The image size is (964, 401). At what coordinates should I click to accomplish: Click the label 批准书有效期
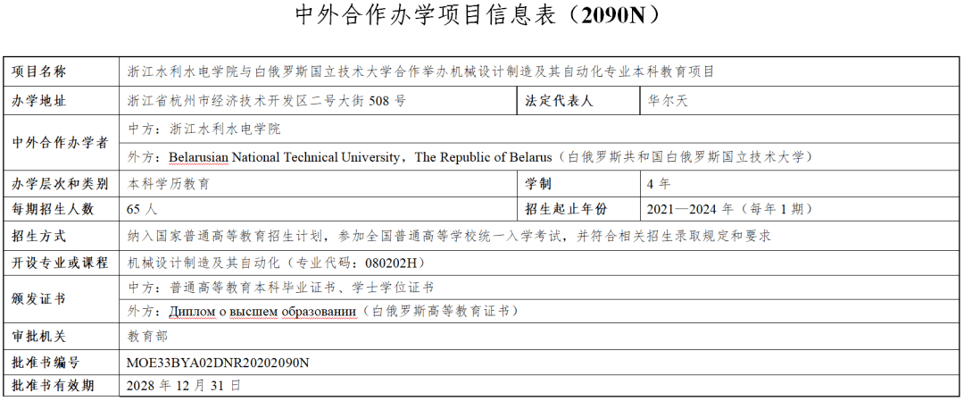53,386
